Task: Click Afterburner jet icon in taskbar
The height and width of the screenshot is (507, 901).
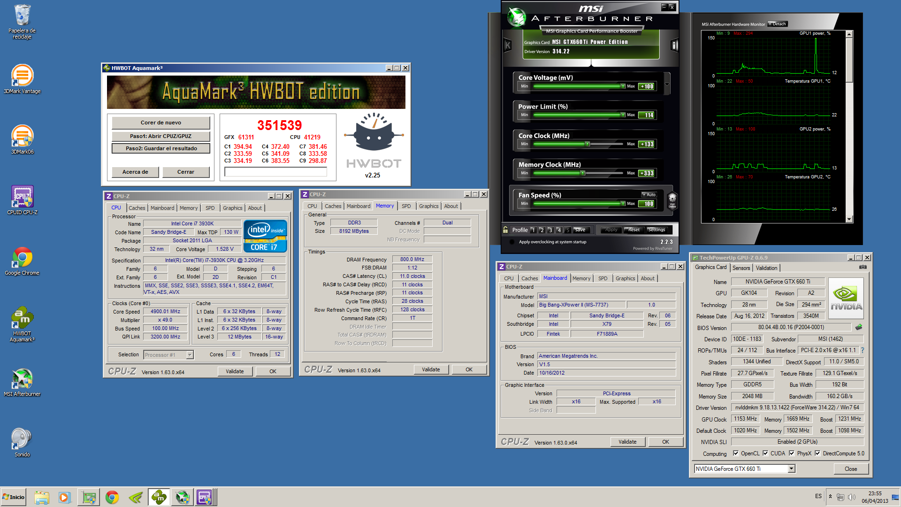Action: pos(183,497)
